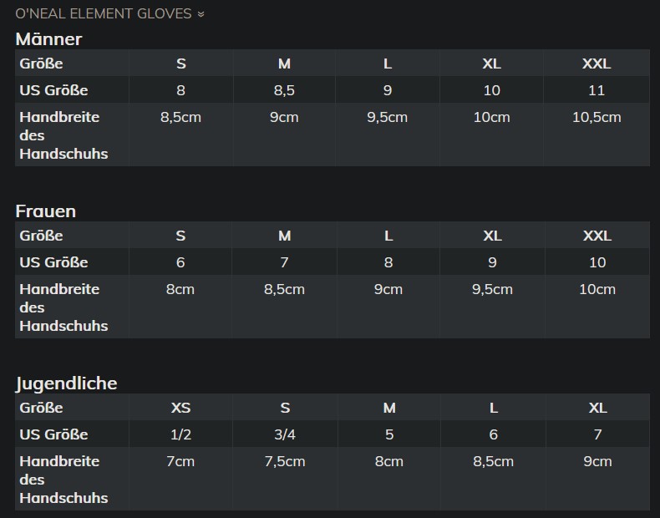Click the 8cm cell in Frauen table

coord(180,289)
